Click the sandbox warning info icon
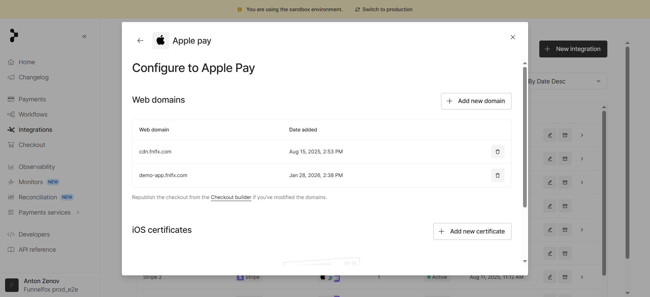 (x=240, y=9)
